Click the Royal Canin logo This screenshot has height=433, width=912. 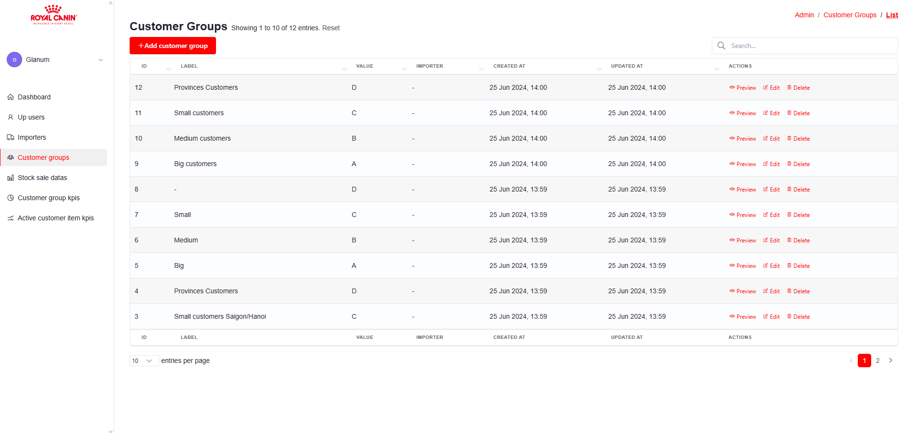53,15
